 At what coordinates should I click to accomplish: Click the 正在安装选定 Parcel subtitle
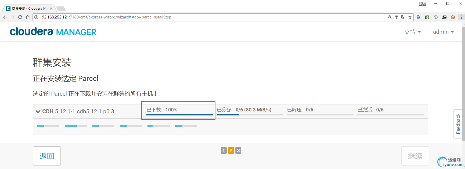point(66,78)
